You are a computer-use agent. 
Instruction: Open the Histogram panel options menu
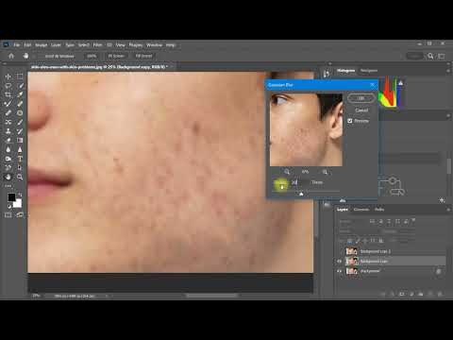click(x=448, y=71)
